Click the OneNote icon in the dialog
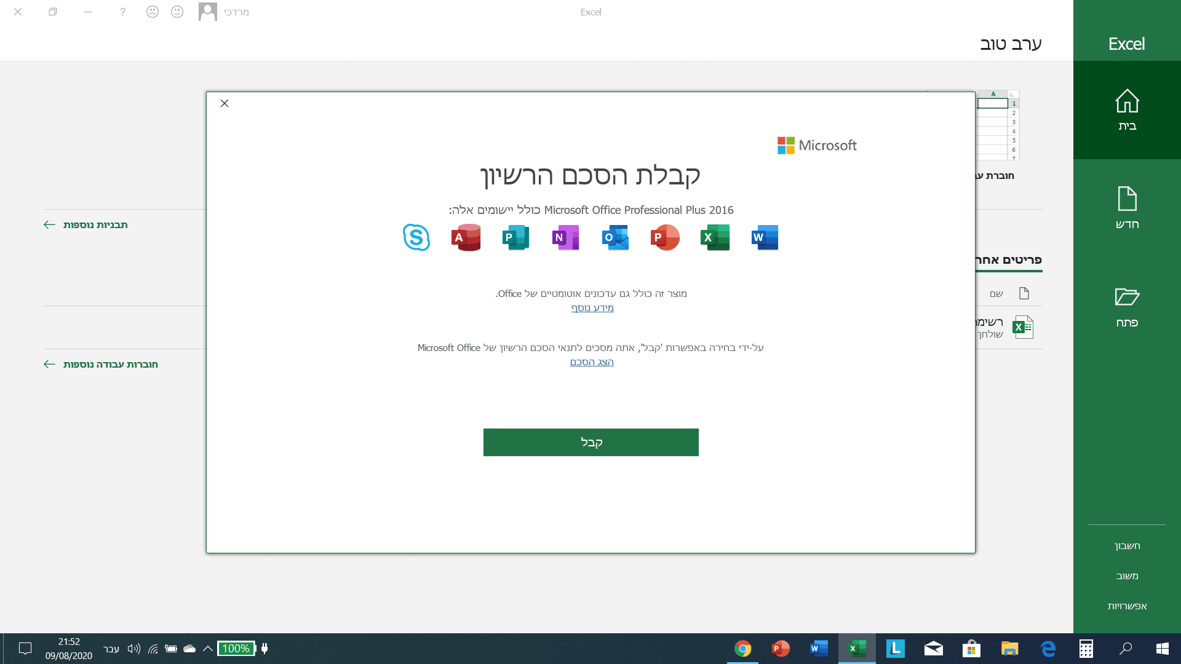Image resolution: width=1181 pixels, height=664 pixels. tap(565, 238)
